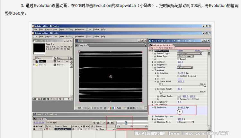
Task: Click the 8 bpc button in Project panel
Action: click(x=54, y=99)
